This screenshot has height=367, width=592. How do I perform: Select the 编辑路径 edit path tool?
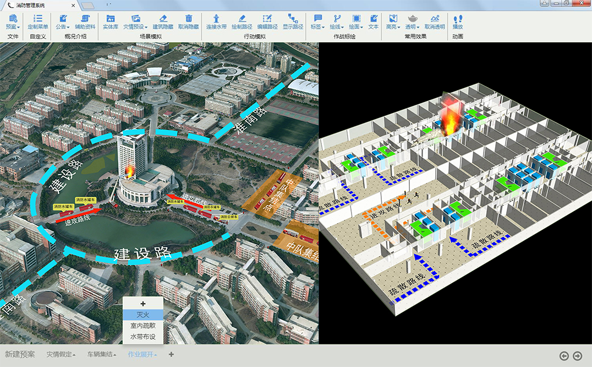267,21
